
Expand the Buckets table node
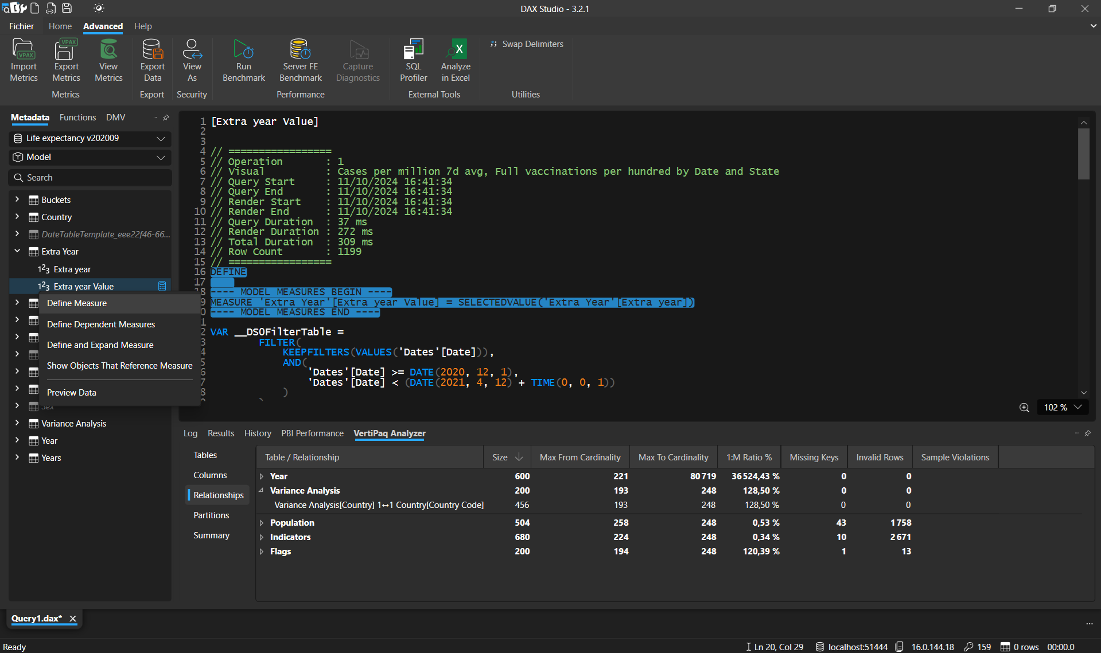[17, 200]
